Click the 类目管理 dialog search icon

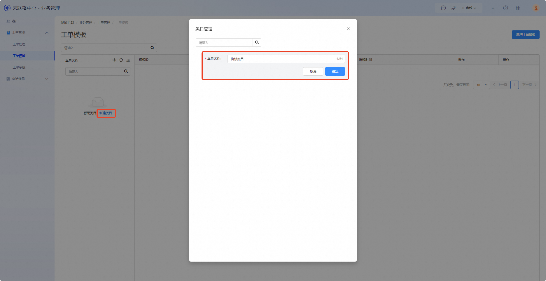click(257, 43)
